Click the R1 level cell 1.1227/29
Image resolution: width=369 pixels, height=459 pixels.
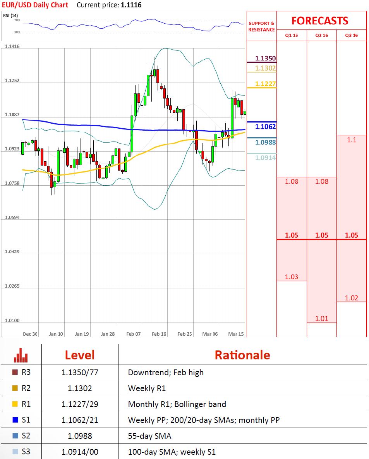80,404
